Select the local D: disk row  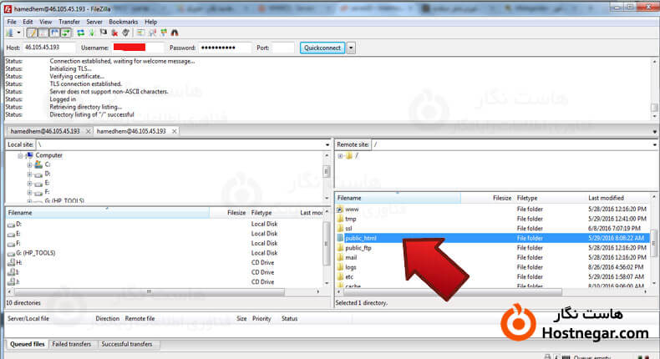[164, 224]
